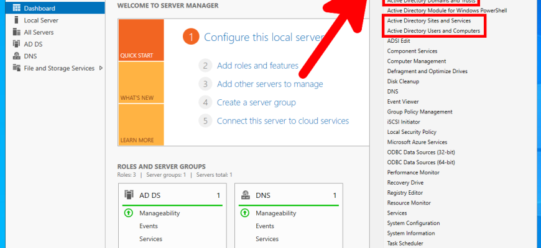Click the DNS tile header icon
541x248 pixels.
[246, 195]
